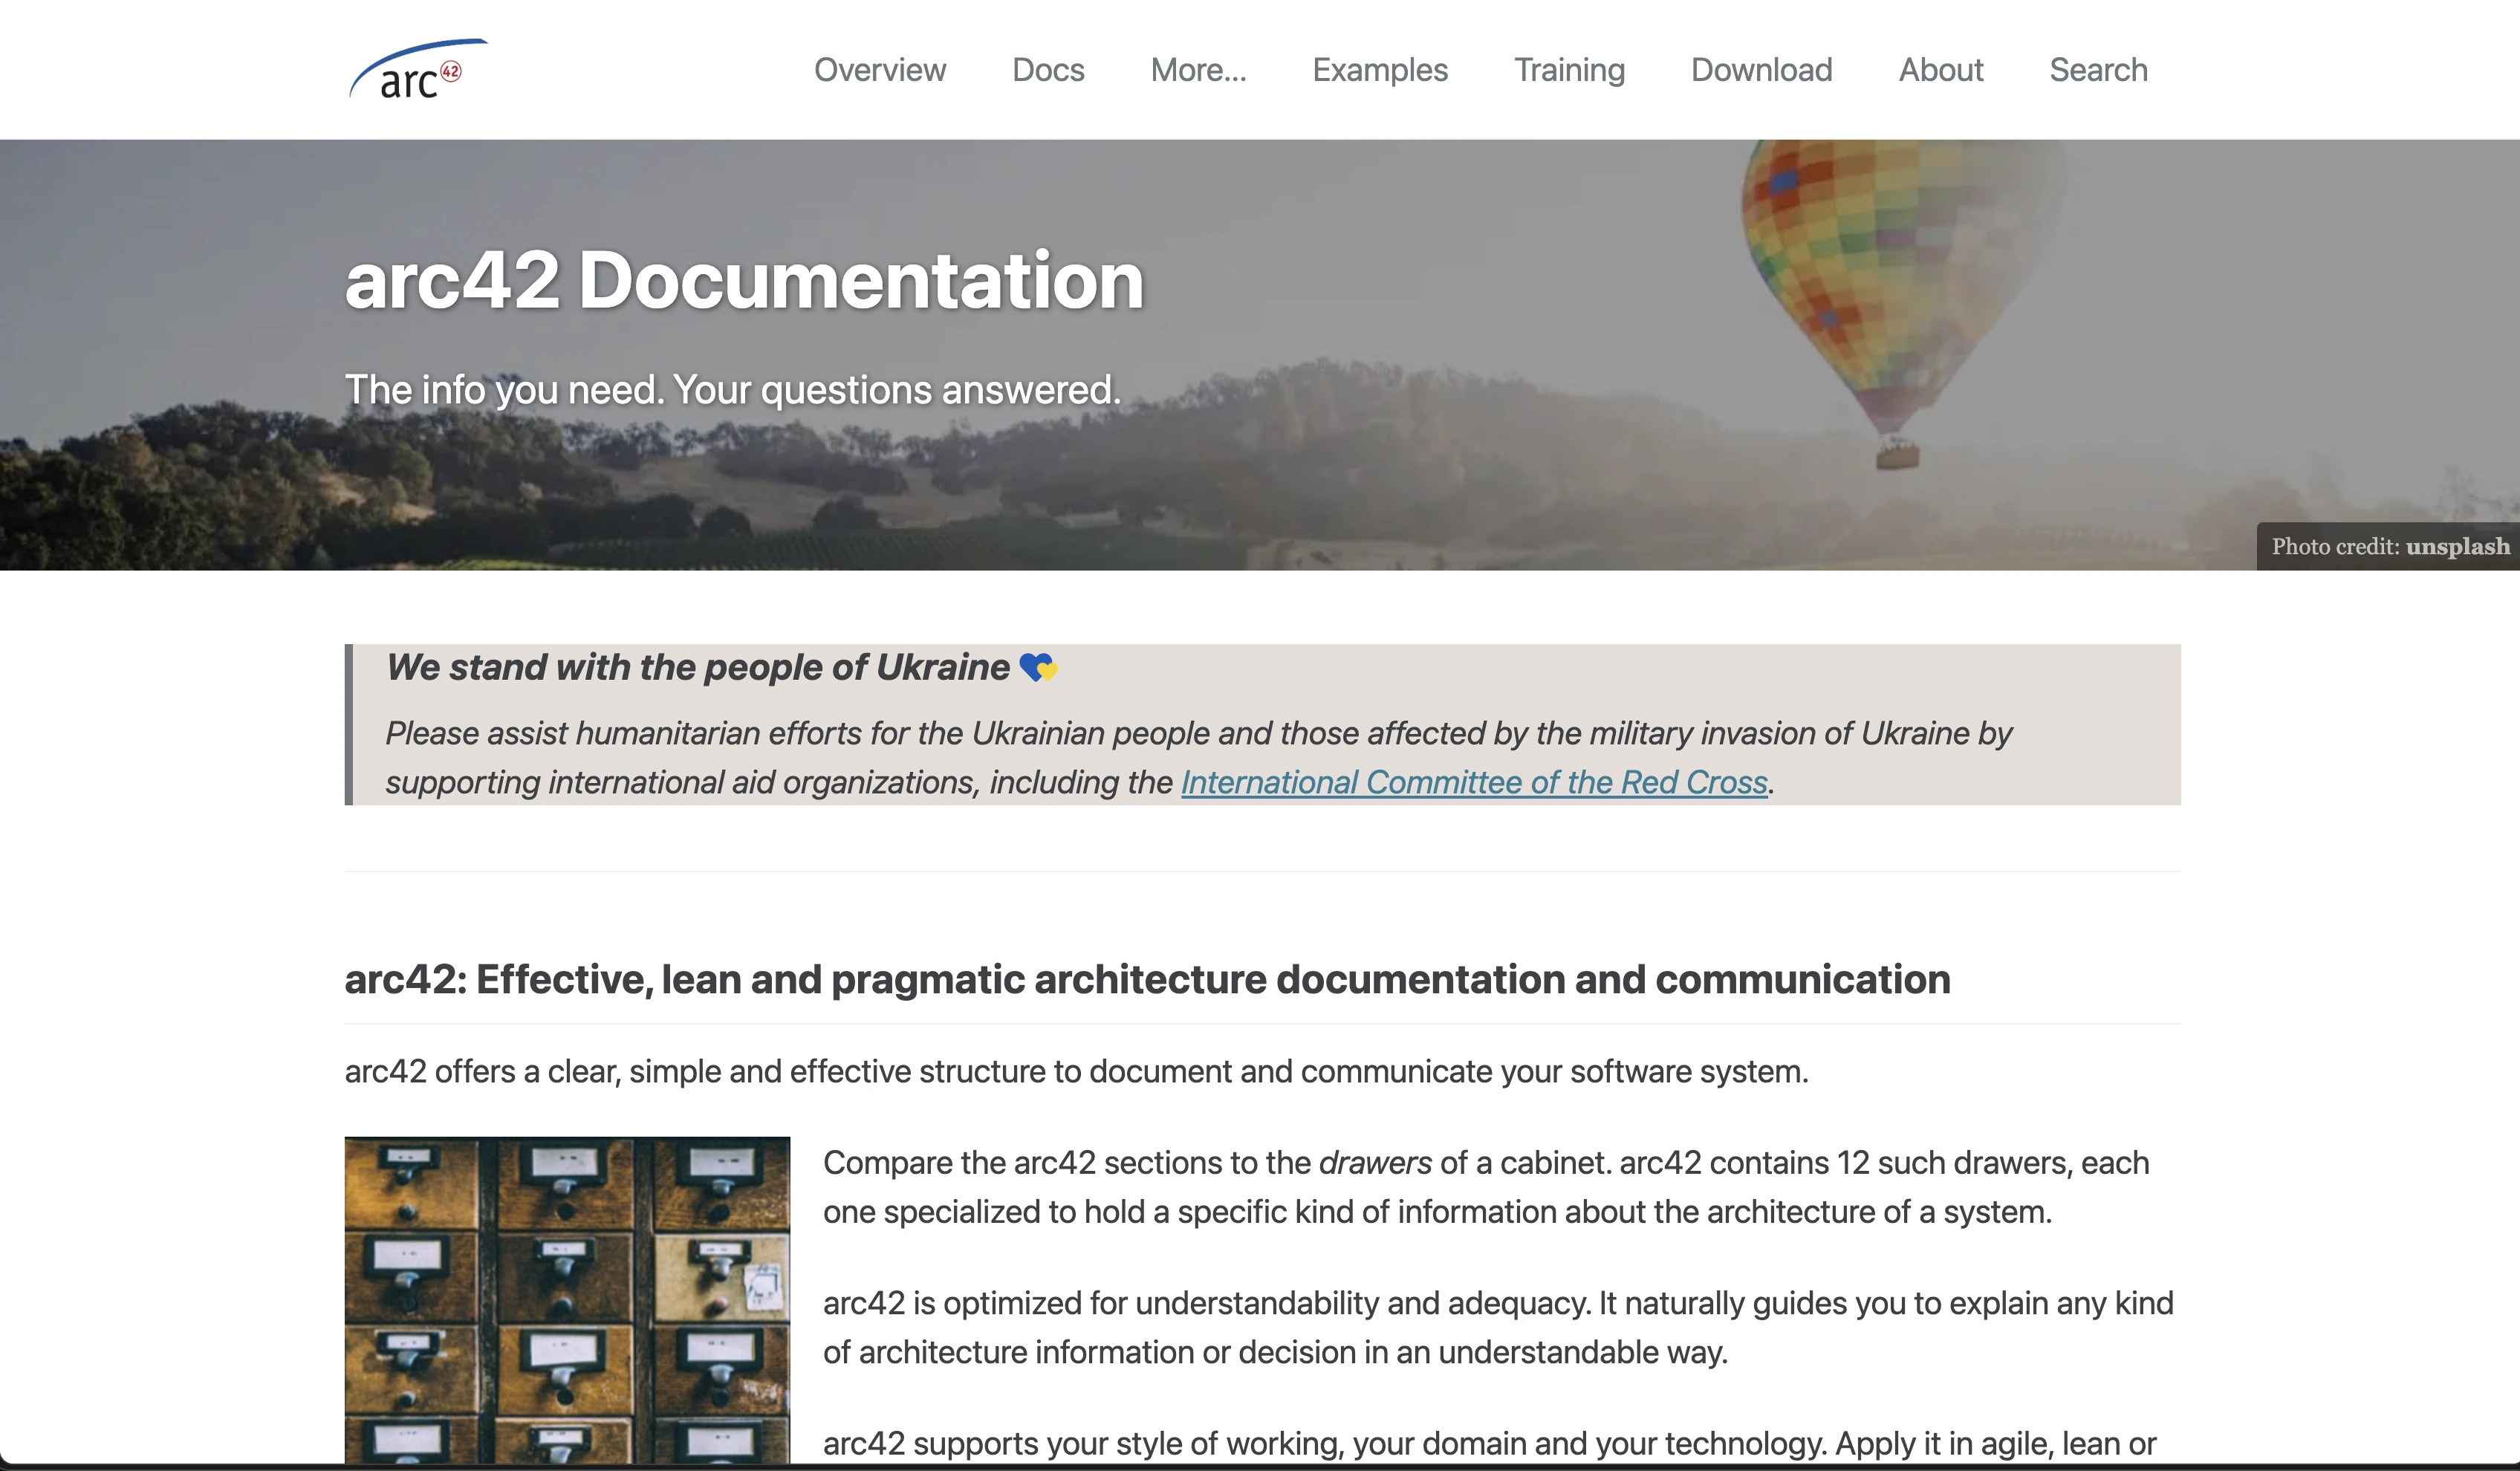Select Download in the top navigation
Screen dimensions: 2520x1471
[1761, 70]
